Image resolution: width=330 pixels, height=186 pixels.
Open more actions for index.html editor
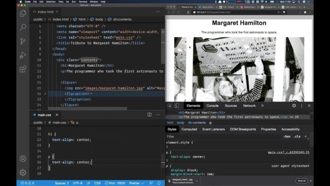click(x=158, y=12)
